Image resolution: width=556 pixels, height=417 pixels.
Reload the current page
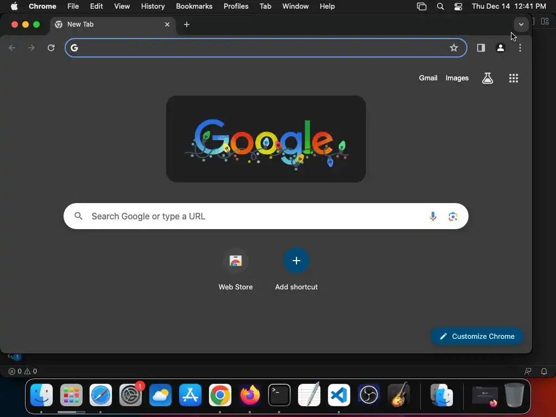click(x=51, y=48)
